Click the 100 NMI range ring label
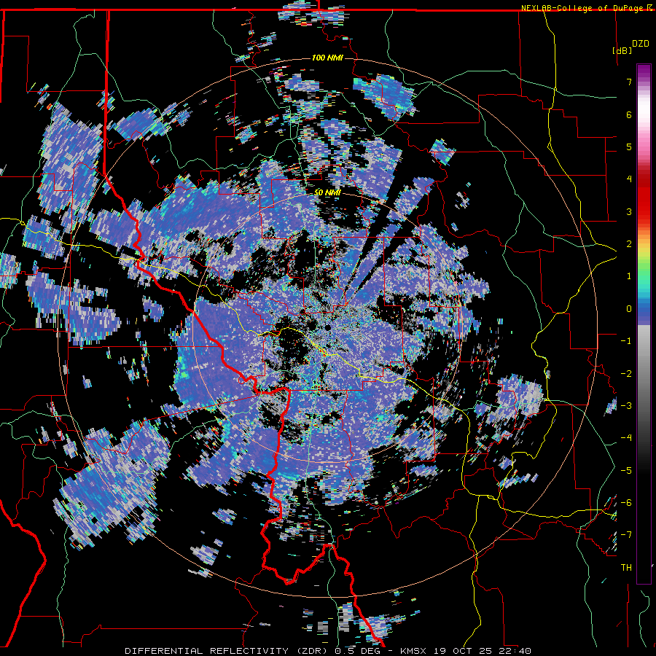Image resolution: width=656 pixels, height=656 pixels. (x=327, y=58)
